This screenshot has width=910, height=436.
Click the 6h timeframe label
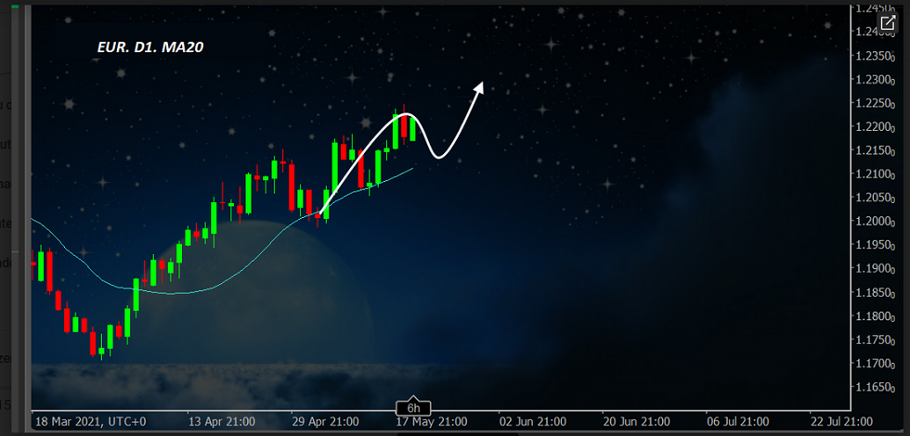413,408
